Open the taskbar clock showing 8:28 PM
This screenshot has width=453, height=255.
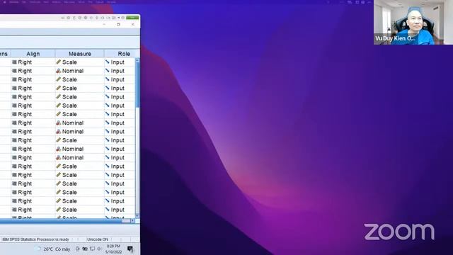pyautogui.click(x=113, y=249)
